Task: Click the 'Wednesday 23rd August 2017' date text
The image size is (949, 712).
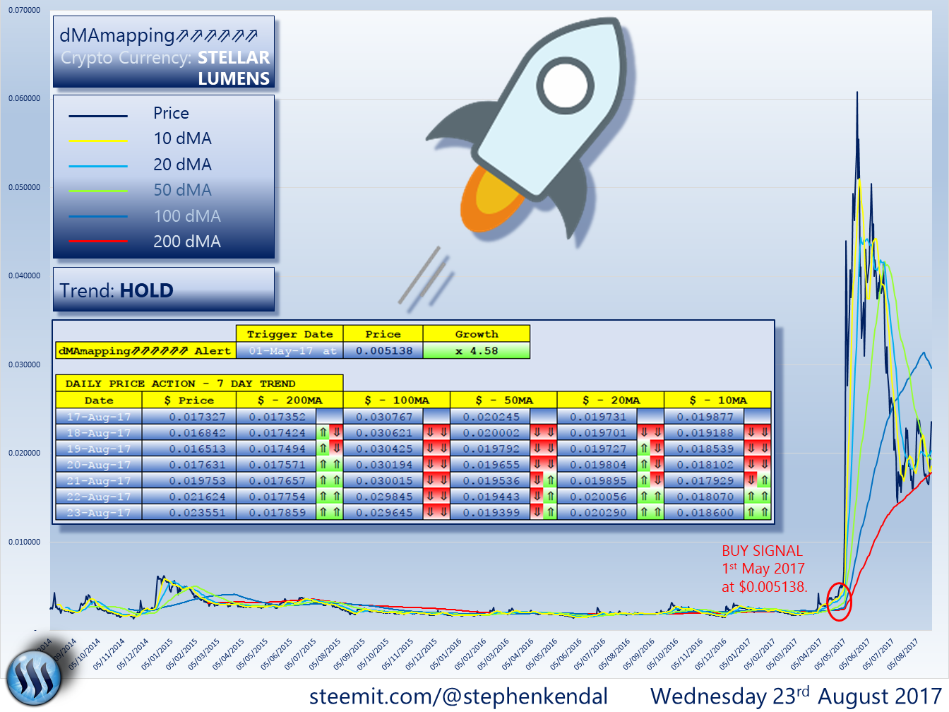Action: point(796,696)
